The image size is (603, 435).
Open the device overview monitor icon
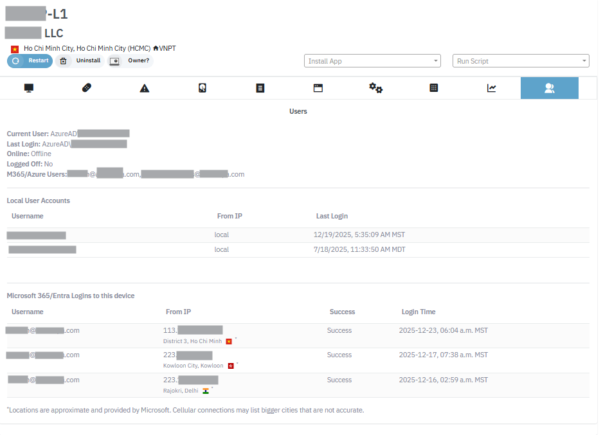29,88
